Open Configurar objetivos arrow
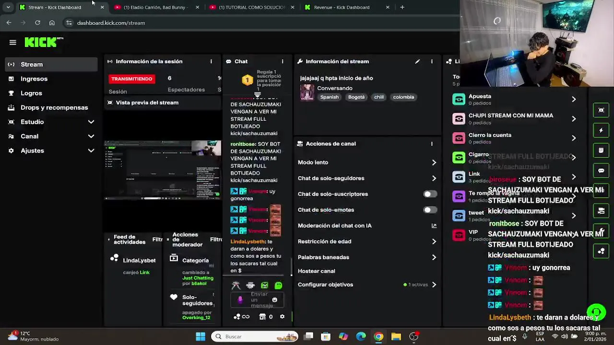 pos(434,285)
